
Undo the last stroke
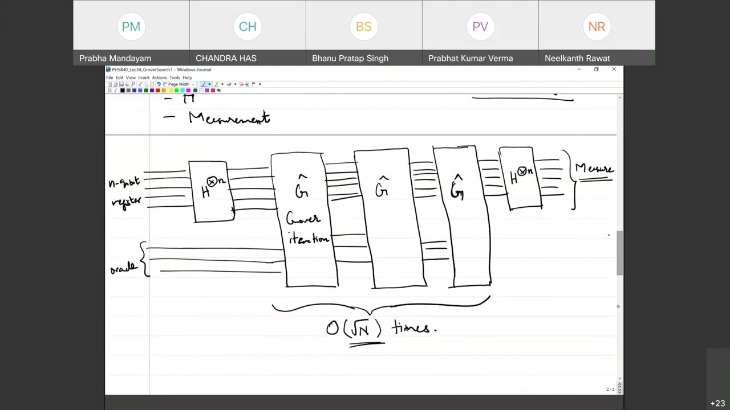pos(159,84)
